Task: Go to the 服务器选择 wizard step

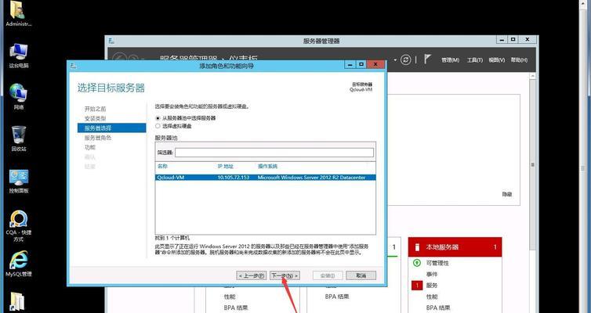Action: click(111, 128)
